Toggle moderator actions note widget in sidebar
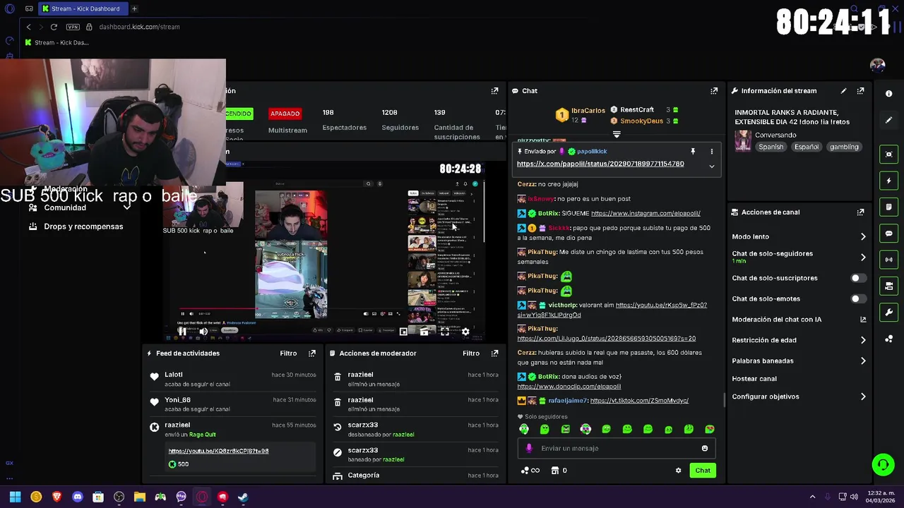This screenshot has height=508, width=904. 888,207
